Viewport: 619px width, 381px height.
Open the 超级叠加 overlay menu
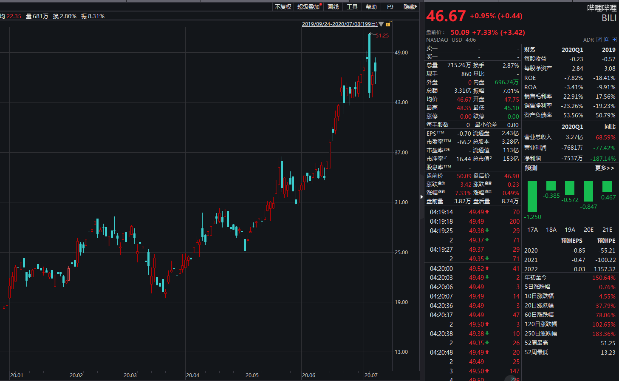(x=308, y=7)
